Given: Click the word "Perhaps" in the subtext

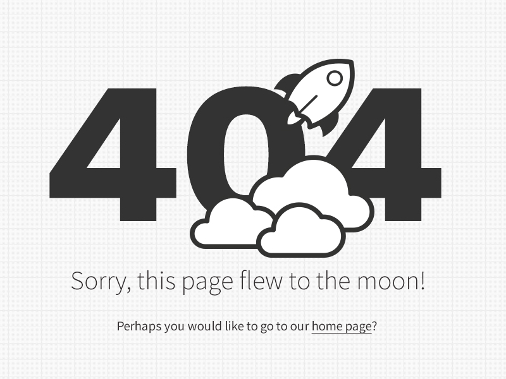Looking at the screenshot, I should (x=139, y=327).
